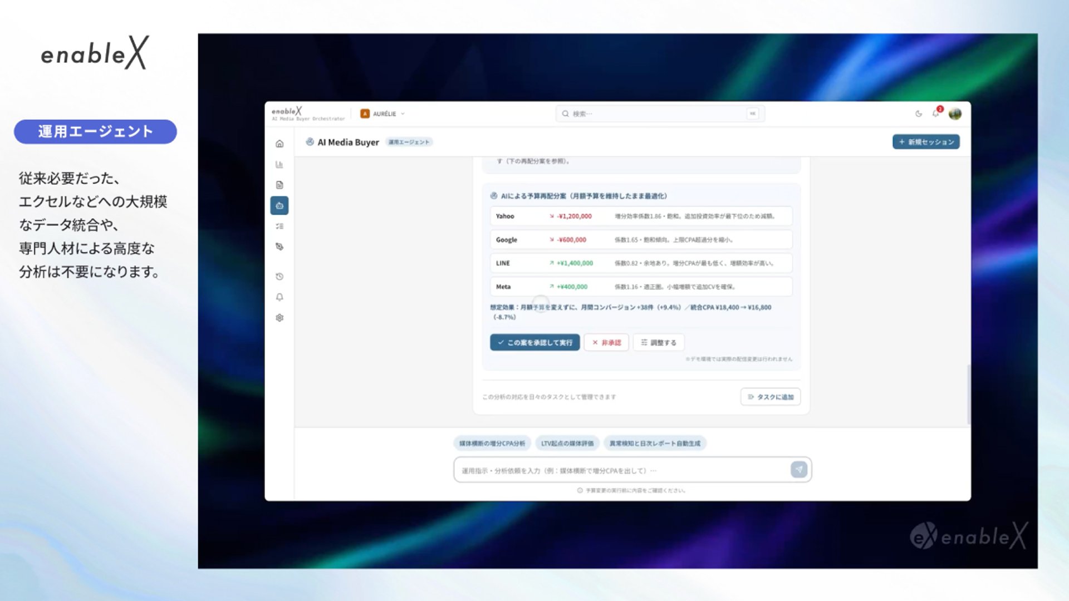Viewport: 1069px width, 601px height.
Task: Click the search keyboard shortcut hint
Action: pos(753,114)
